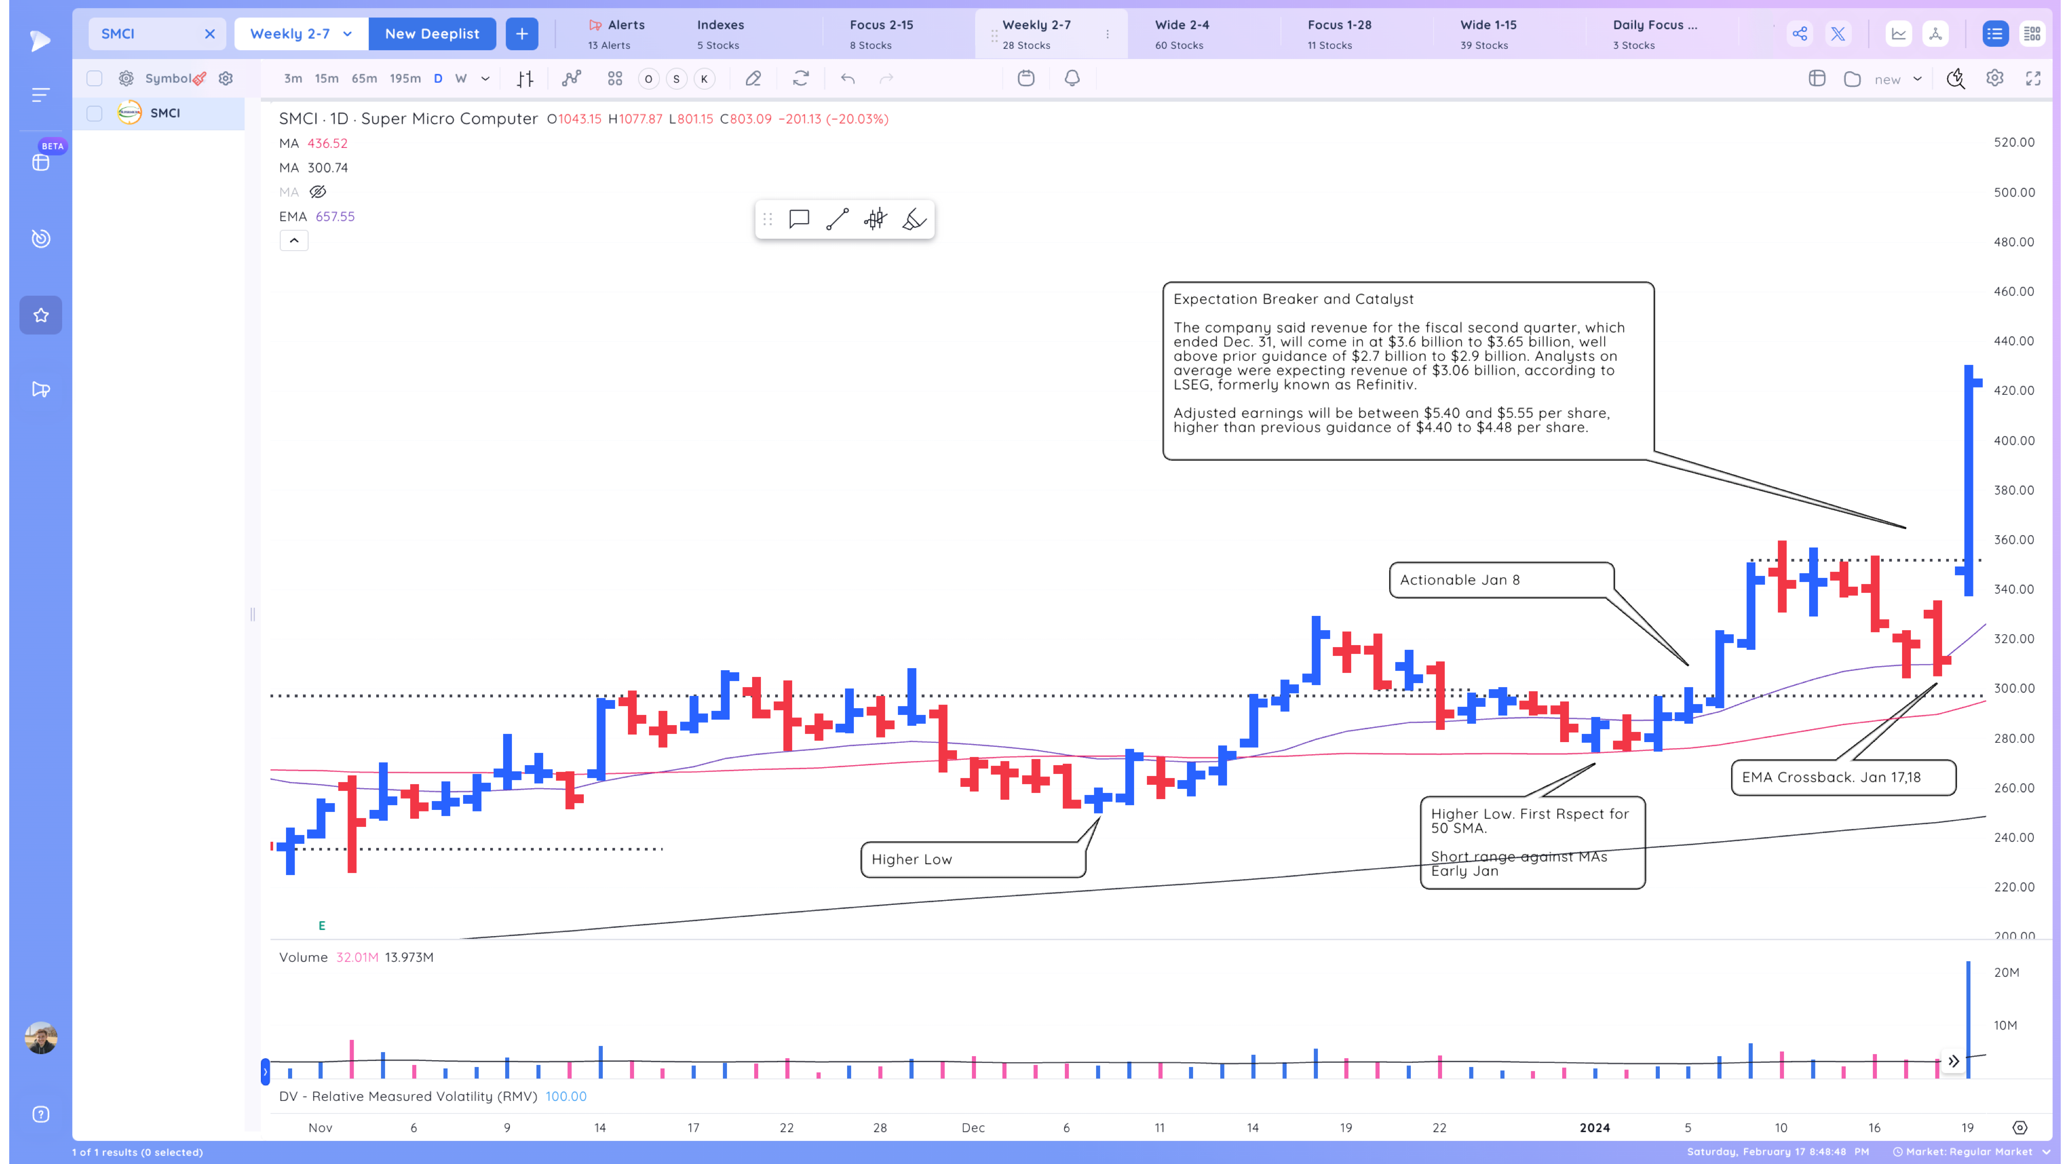This screenshot has height=1164, width=2070.
Task: Open the history radar sidebar icon
Action: (x=41, y=239)
